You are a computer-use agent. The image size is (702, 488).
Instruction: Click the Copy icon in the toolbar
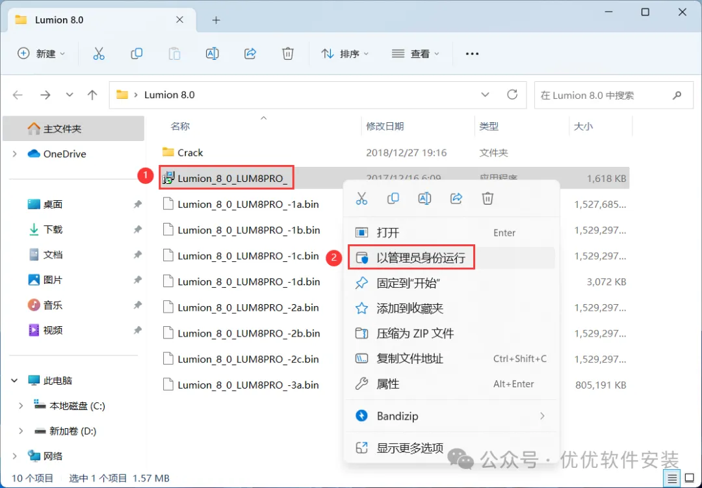tap(136, 54)
